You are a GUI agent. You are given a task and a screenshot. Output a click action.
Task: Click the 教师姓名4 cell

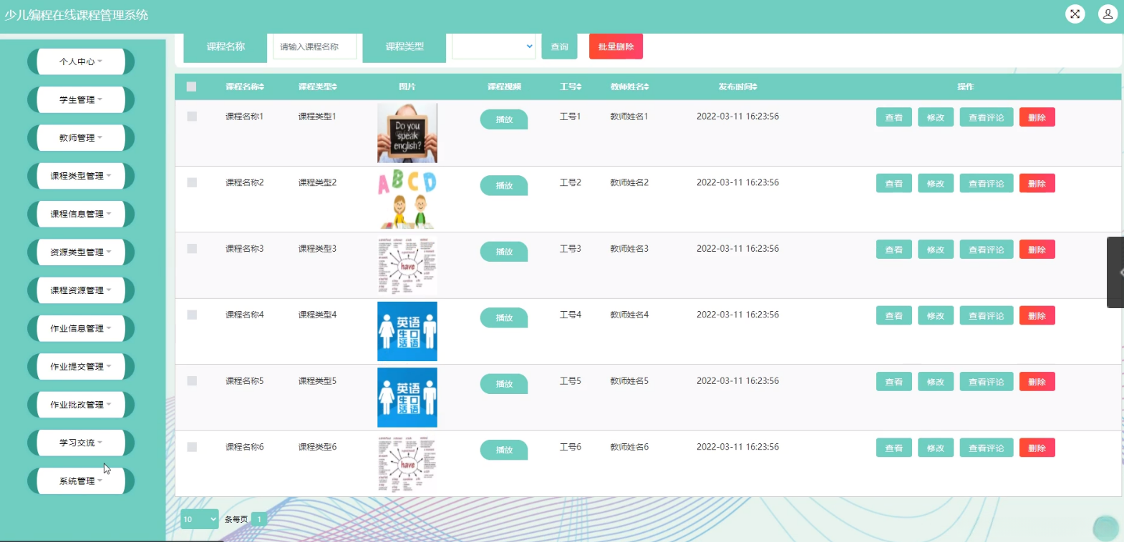click(629, 315)
